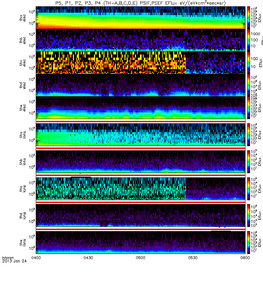Click the plot title text at top

[141, 3]
